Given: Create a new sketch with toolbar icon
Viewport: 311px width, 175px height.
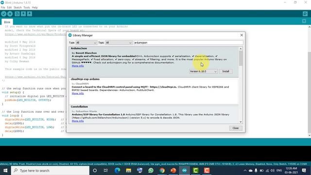Looking at the screenshot, I should (x=17, y=14).
